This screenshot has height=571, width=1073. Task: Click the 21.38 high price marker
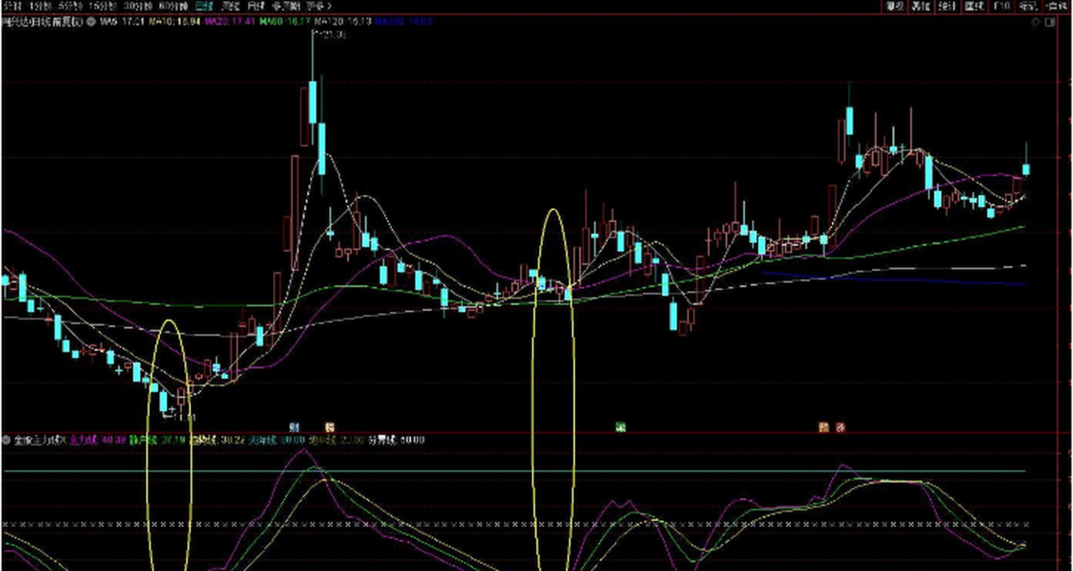(x=331, y=35)
